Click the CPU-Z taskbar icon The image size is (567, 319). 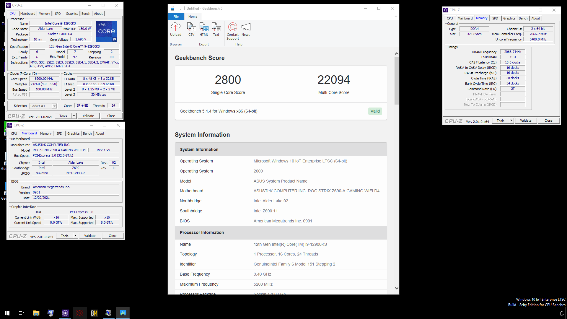pyautogui.click(x=65, y=313)
